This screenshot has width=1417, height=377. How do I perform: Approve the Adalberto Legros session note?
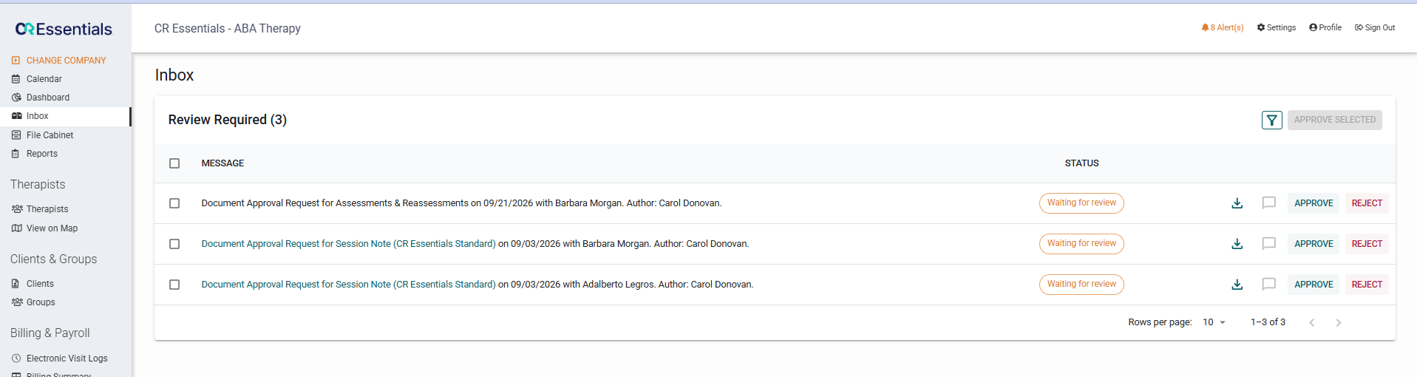(1314, 285)
